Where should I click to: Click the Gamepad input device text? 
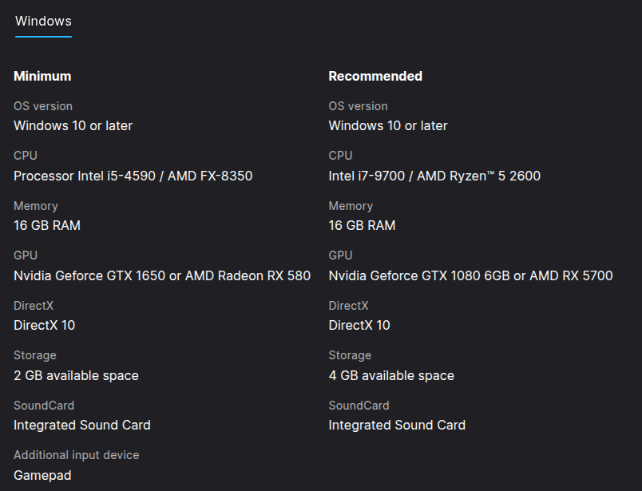coord(42,475)
